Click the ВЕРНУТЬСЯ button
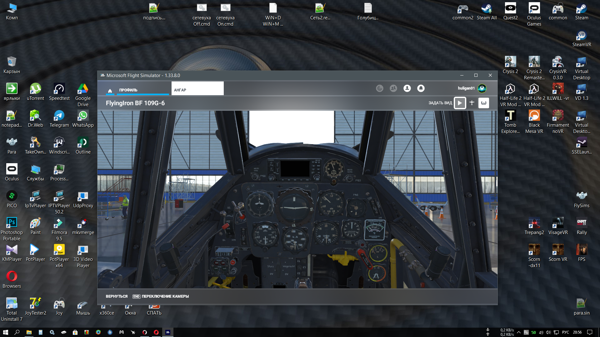600x337 pixels. (x=117, y=296)
